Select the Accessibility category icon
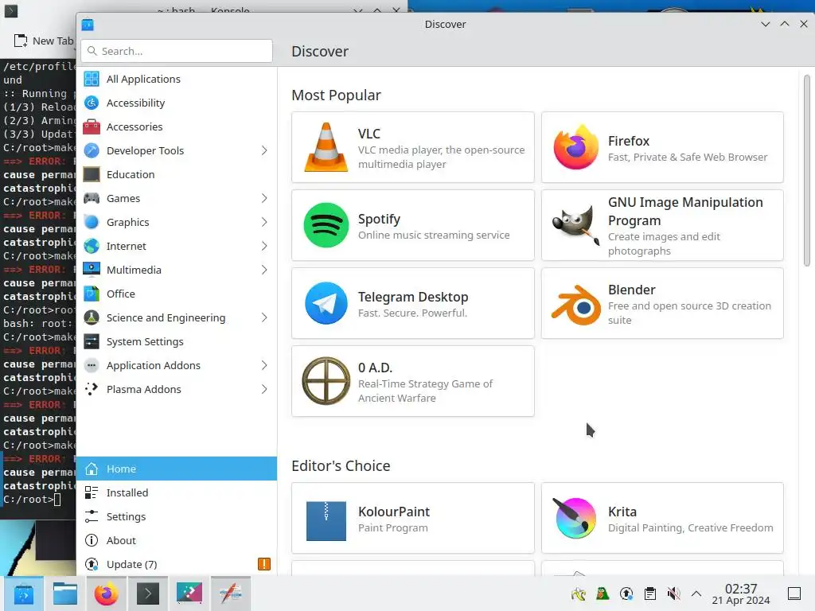Screen dimensions: 815x611 92,103
